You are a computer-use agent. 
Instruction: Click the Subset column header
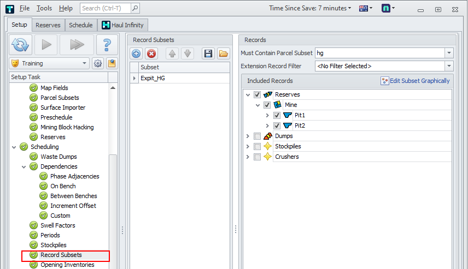184,67
